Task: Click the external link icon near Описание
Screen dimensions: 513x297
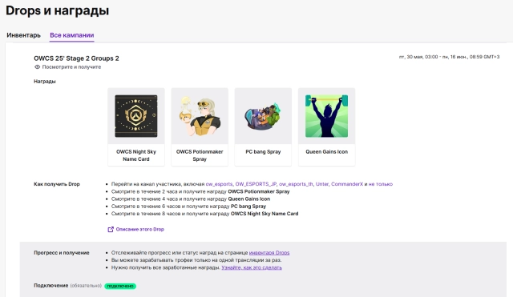Action: click(111, 230)
